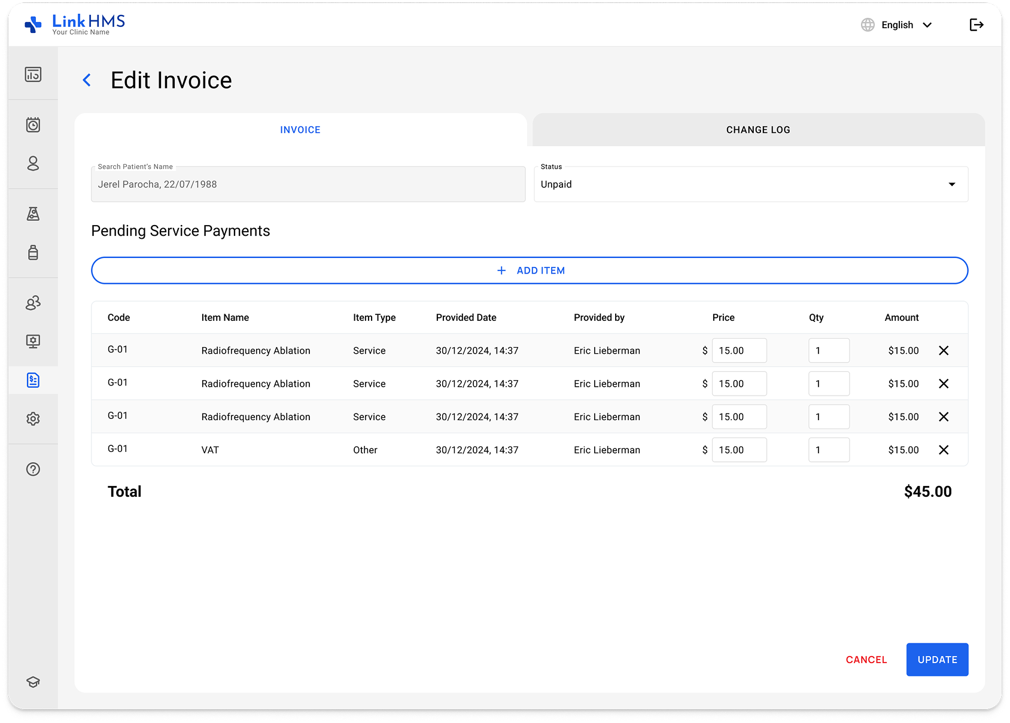Click the Edit Invoice page title
The image size is (1010, 723).
click(x=171, y=80)
